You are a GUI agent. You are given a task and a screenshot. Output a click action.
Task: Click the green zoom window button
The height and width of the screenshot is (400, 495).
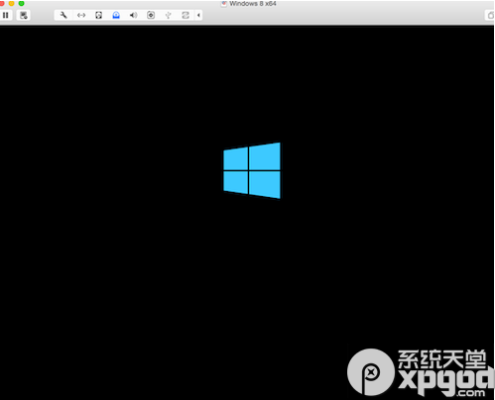pos(21,3)
